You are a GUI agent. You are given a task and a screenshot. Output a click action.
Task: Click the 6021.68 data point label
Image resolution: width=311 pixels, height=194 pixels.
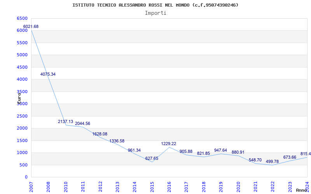tap(31, 26)
